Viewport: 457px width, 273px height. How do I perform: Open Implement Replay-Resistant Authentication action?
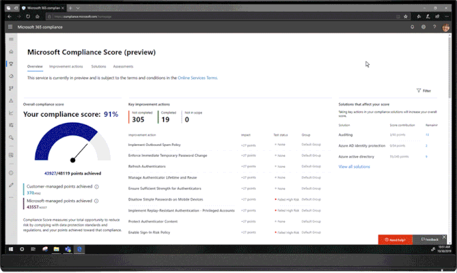[x=181, y=210]
